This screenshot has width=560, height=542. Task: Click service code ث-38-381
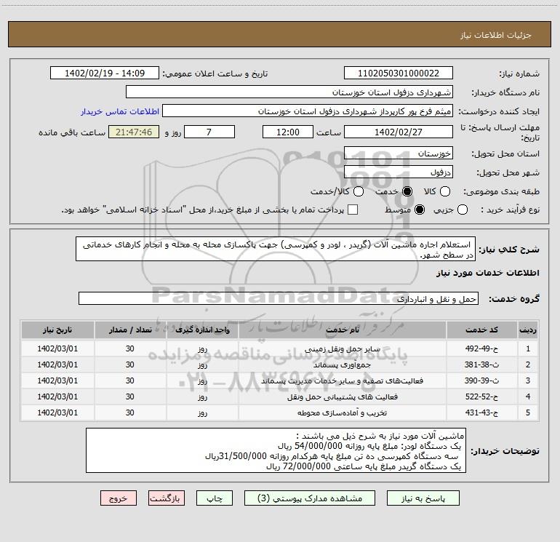coord(481,364)
